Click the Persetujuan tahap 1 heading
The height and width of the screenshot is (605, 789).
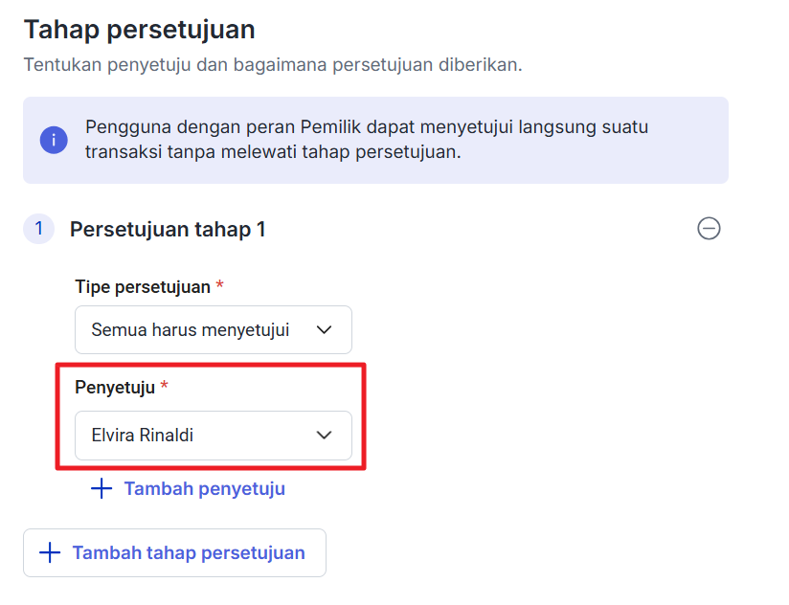pyautogui.click(x=168, y=230)
